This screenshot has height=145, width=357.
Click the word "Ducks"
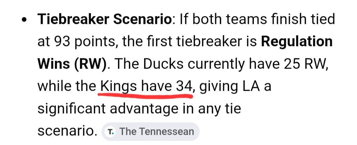point(166,64)
